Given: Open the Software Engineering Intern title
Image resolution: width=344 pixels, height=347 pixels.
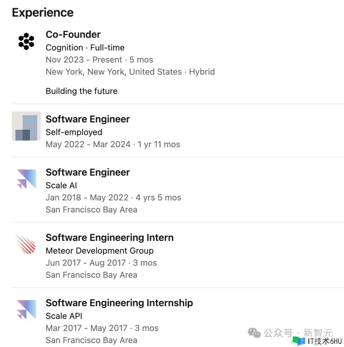Looking at the screenshot, I should (110, 238).
